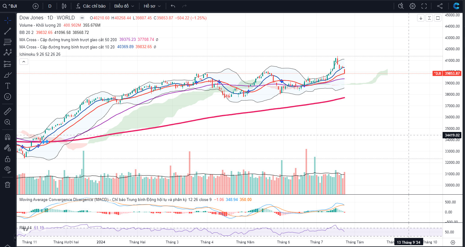Toggle magnet mode on left toolbar

tap(8, 137)
